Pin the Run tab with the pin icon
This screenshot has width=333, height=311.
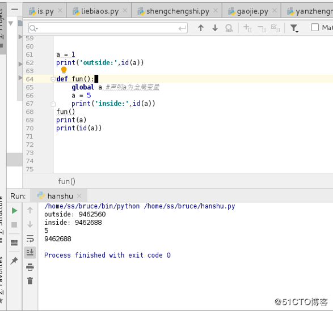pos(14,261)
